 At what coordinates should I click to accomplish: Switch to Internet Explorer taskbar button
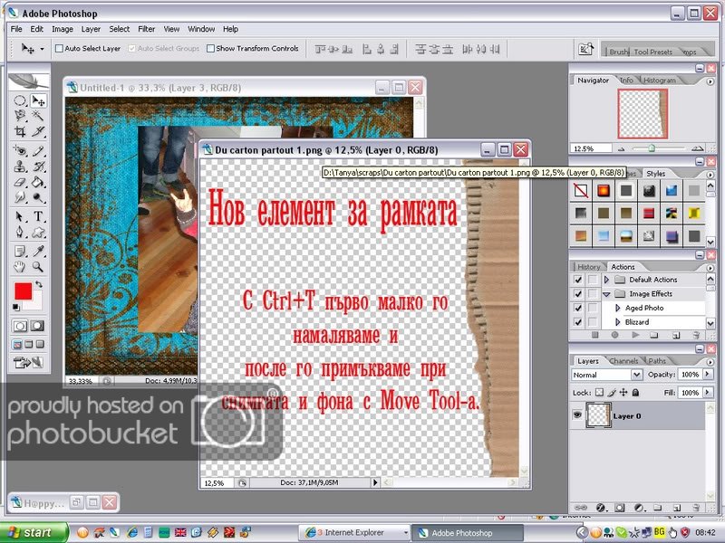(x=355, y=533)
